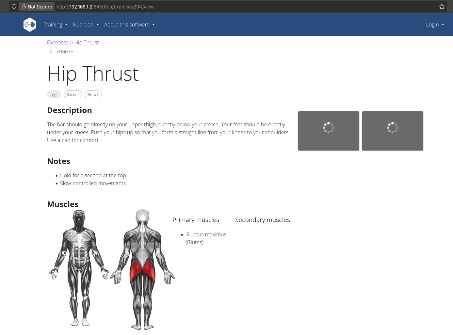This screenshot has height=335, width=453.
Task: Click the Gluteus maximus muscle entry
Action: coord(206,238)
